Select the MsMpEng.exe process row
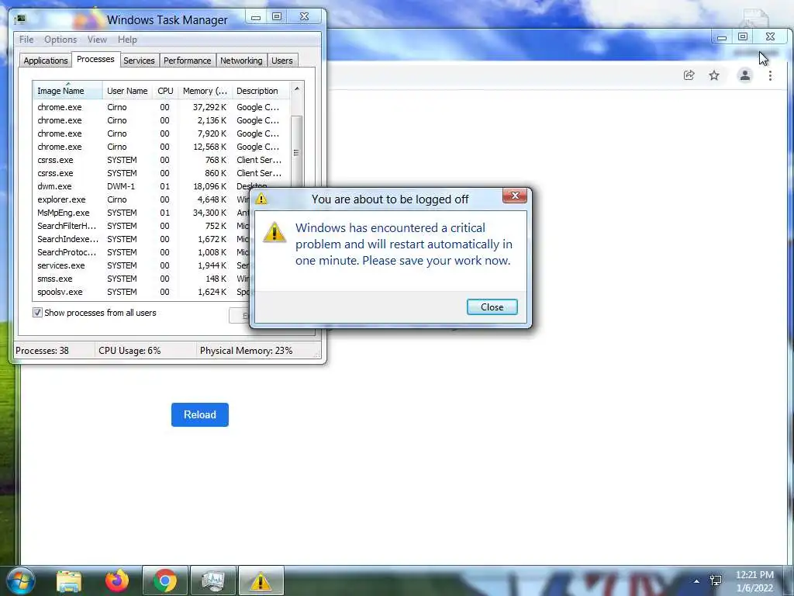Image resolution: width=794 pixels, height=596 pixels. pos(142,213)
